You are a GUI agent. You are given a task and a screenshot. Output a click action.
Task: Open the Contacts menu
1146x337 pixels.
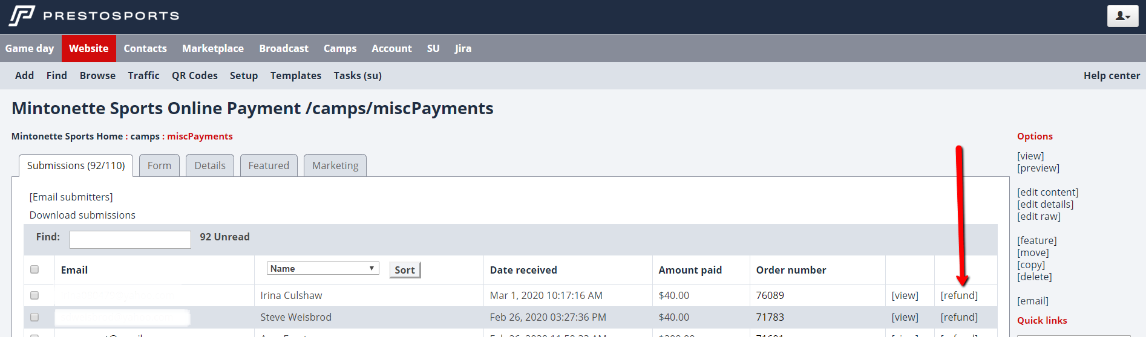tap(145, 48)
